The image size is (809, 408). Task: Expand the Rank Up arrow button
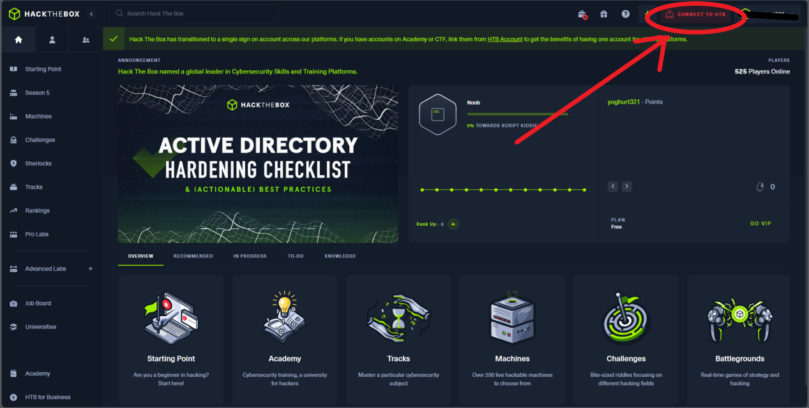[x=453, y=224]
